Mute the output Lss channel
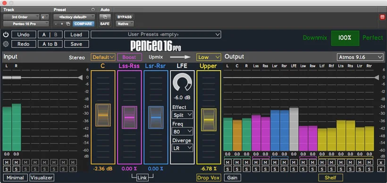The width and height of the screenshot is (387, 183). tap(256, 162)
